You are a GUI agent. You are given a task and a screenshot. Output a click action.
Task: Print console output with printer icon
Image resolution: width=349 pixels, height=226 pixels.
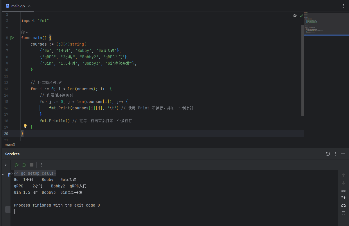343,205
